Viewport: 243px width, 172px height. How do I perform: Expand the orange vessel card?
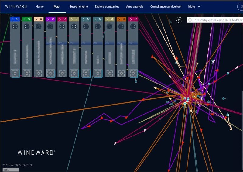[119, 19]
